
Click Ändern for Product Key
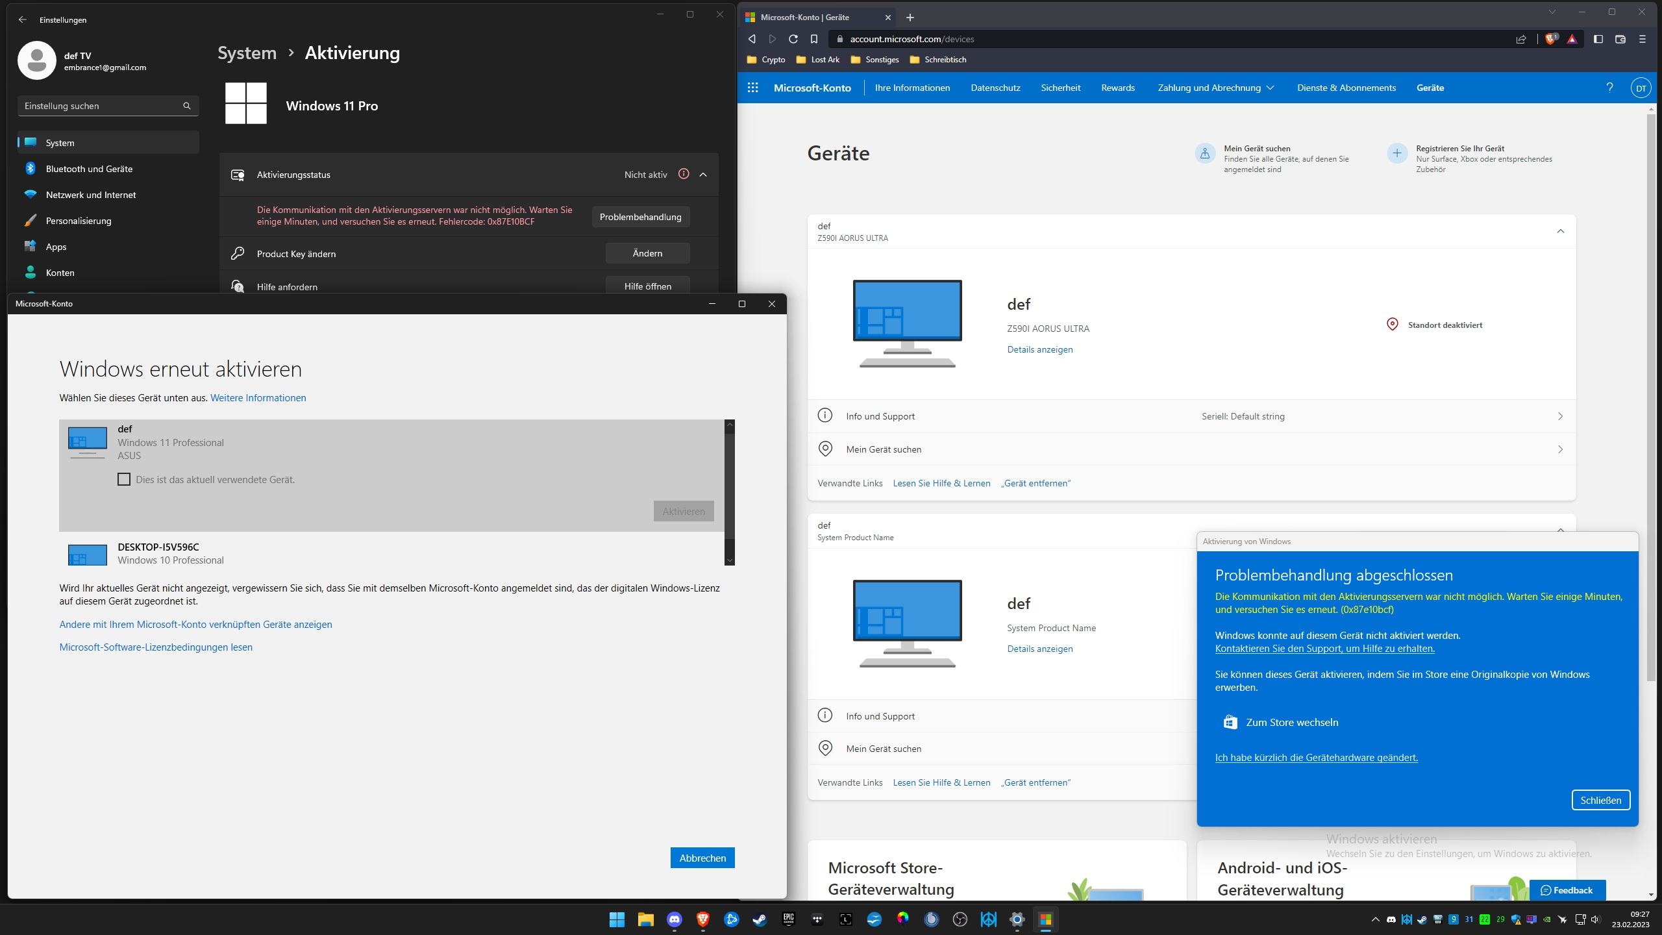[x=647, y=253]
